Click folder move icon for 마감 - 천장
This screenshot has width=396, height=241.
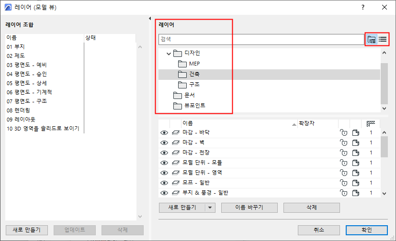point(356,153)
